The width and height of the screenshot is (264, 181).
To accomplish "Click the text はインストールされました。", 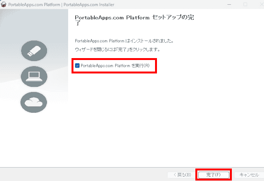I will pos(149,41).
